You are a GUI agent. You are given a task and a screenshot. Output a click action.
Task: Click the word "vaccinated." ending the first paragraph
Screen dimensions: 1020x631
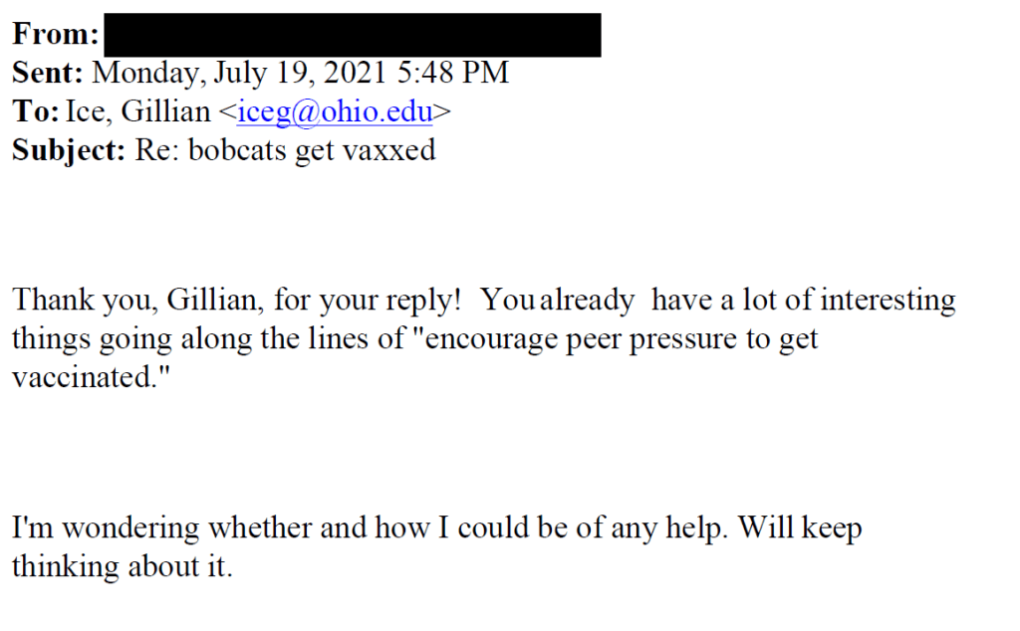(x=86, y=377)
